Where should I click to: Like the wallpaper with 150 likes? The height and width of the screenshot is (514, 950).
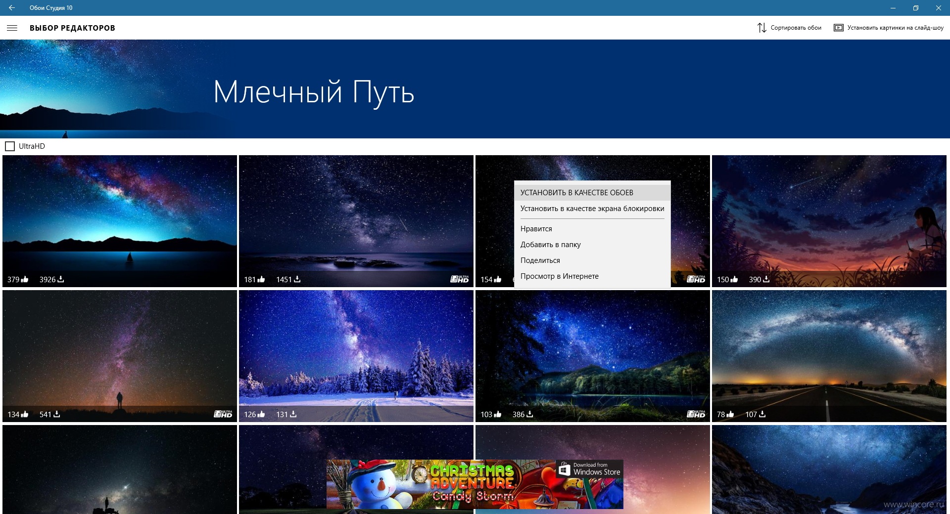point(734,279)
